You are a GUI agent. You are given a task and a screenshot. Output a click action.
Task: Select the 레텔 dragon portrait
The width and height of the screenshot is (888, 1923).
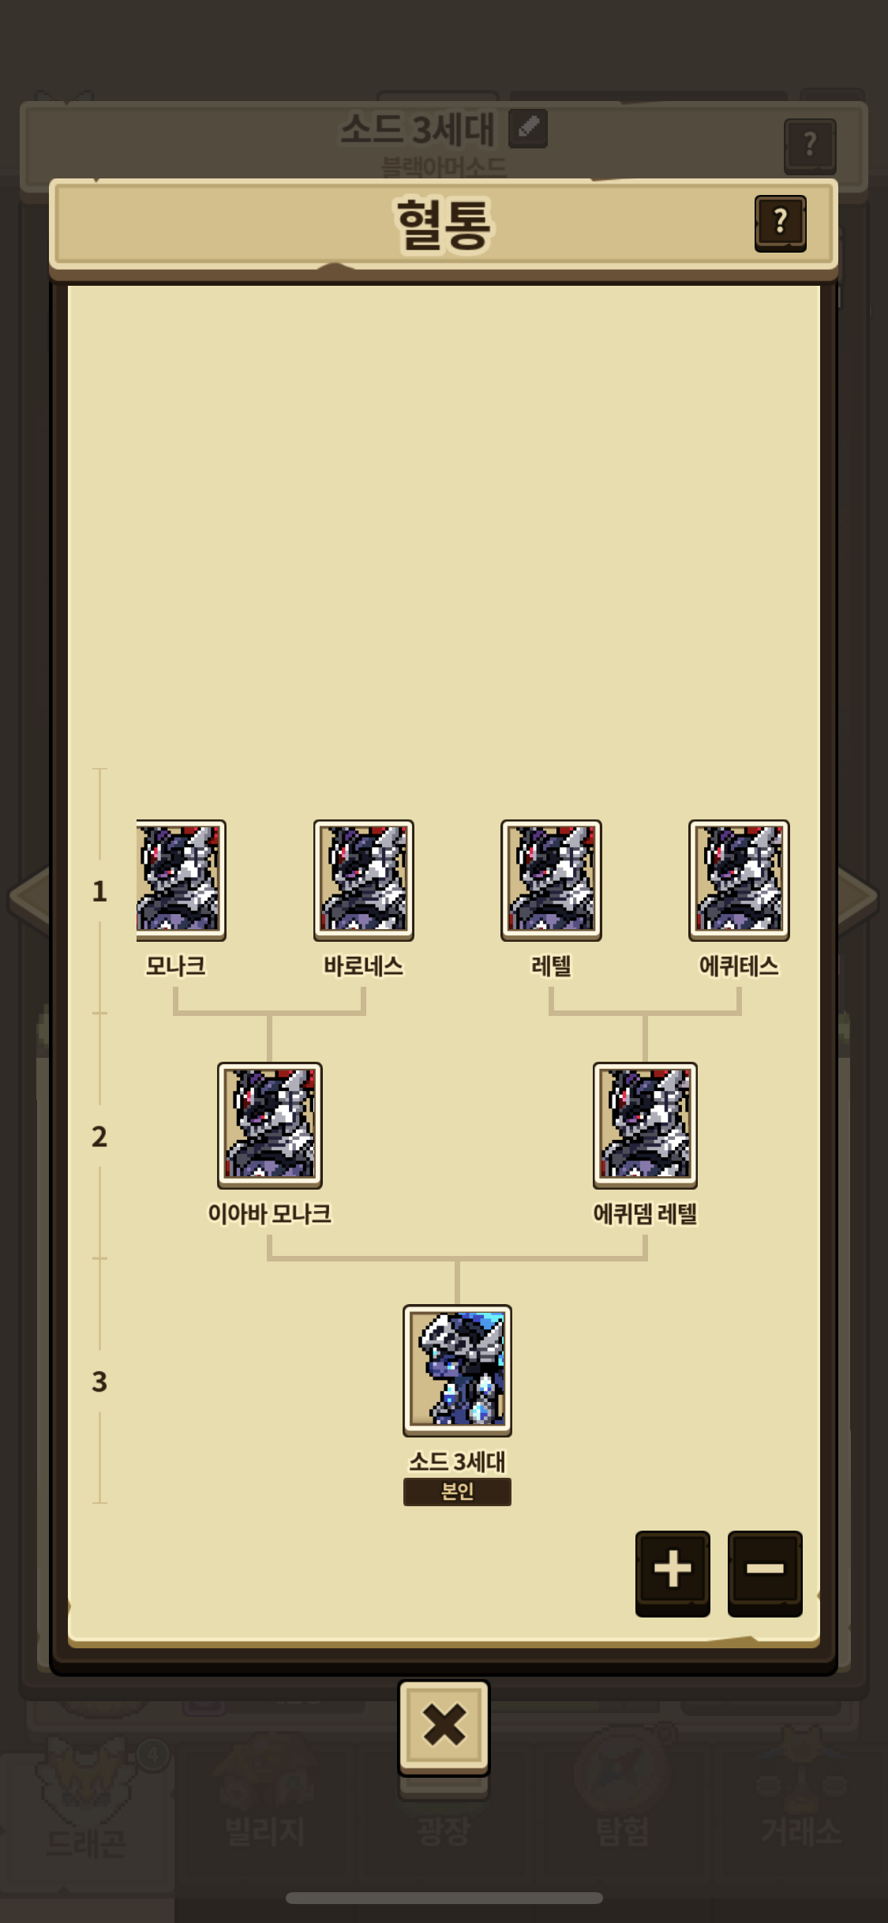(551, 879)
